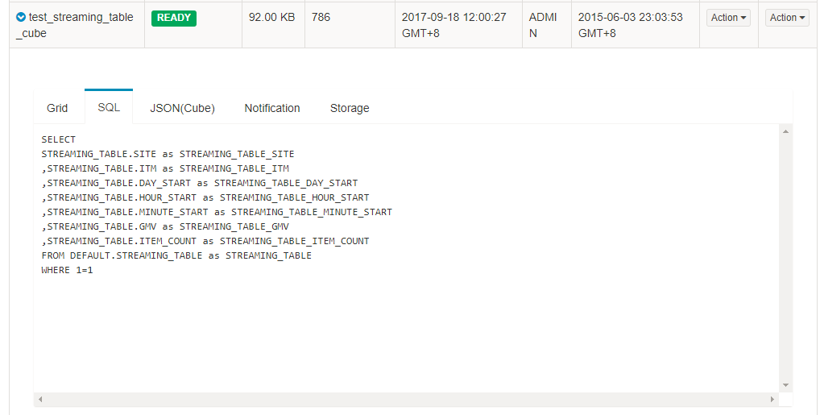Switch to the Grid tab
This screenshot has height=415, width=820.
click(57, 108)
